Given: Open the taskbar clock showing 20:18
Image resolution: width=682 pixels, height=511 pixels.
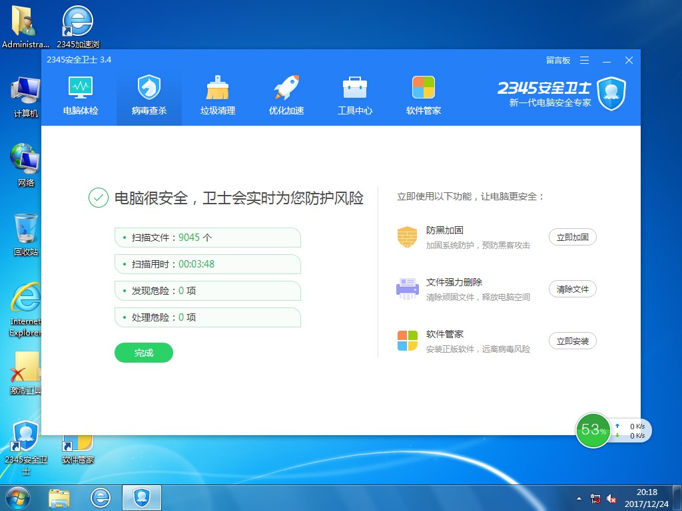Looking at the screenshot, I should tap(647, 498).
